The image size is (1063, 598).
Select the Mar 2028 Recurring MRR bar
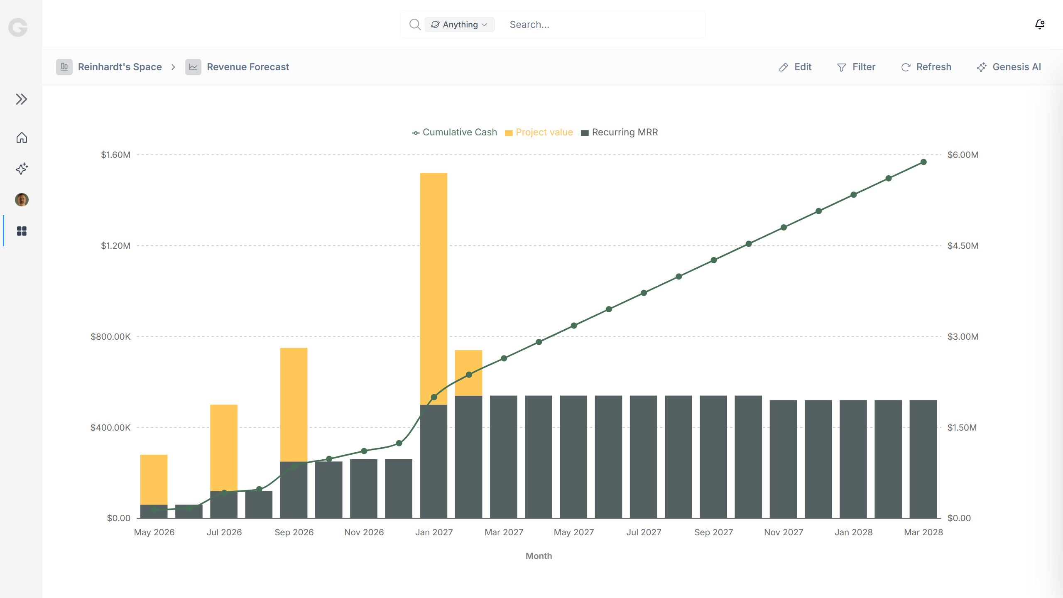(x=923, y=459)
